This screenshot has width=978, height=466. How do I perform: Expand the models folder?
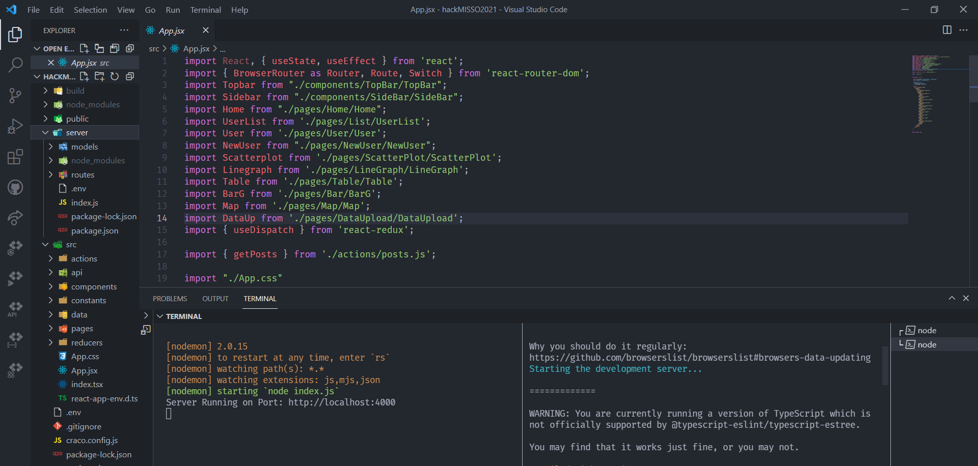(x=50, y=147)
